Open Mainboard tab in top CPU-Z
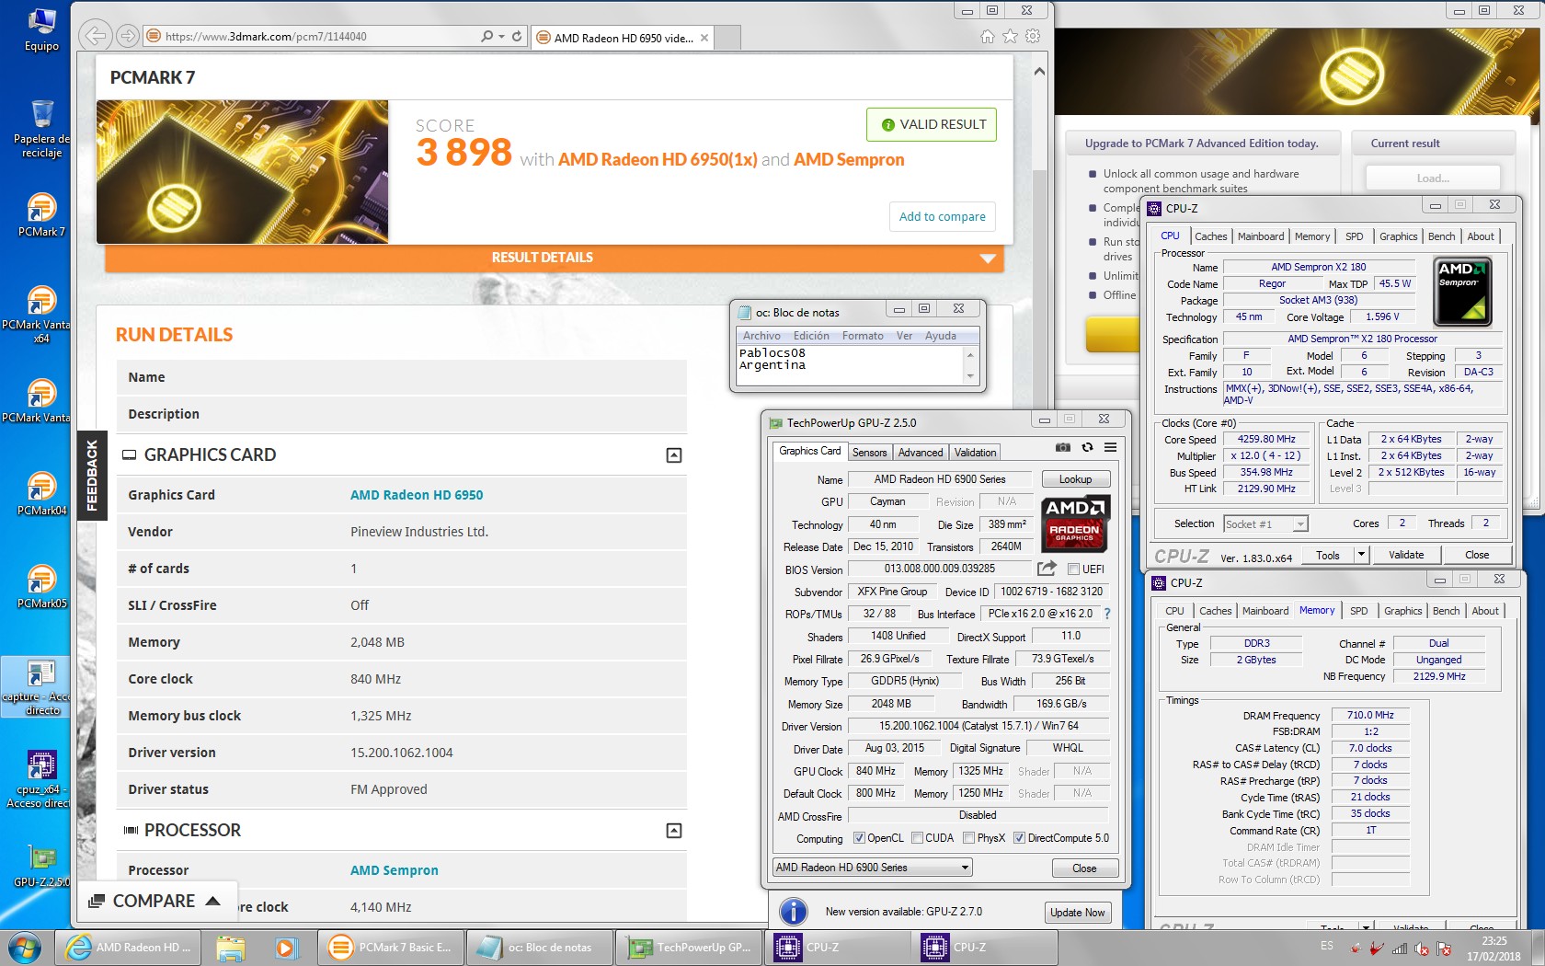 point(1260,236)
